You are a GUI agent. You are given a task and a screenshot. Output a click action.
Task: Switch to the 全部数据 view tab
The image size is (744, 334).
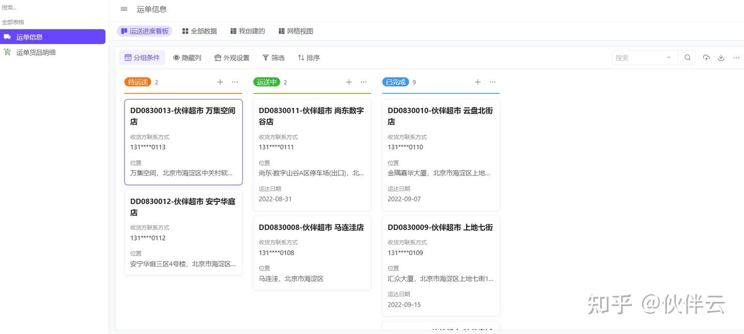pos(199,30)
